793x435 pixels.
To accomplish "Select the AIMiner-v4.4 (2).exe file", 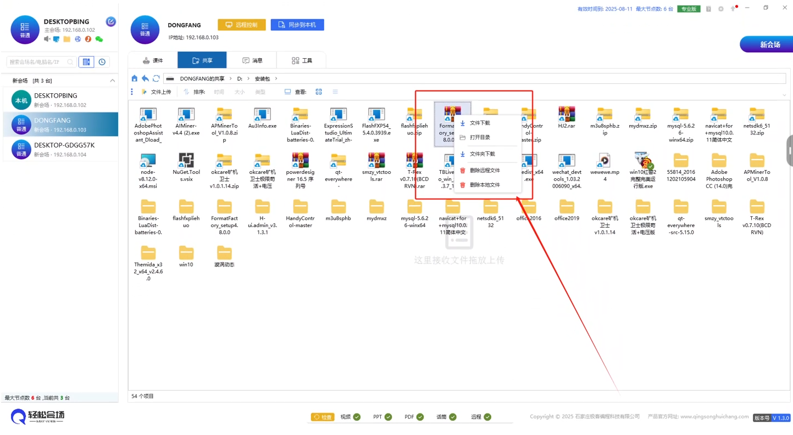I will click(186, 121).
